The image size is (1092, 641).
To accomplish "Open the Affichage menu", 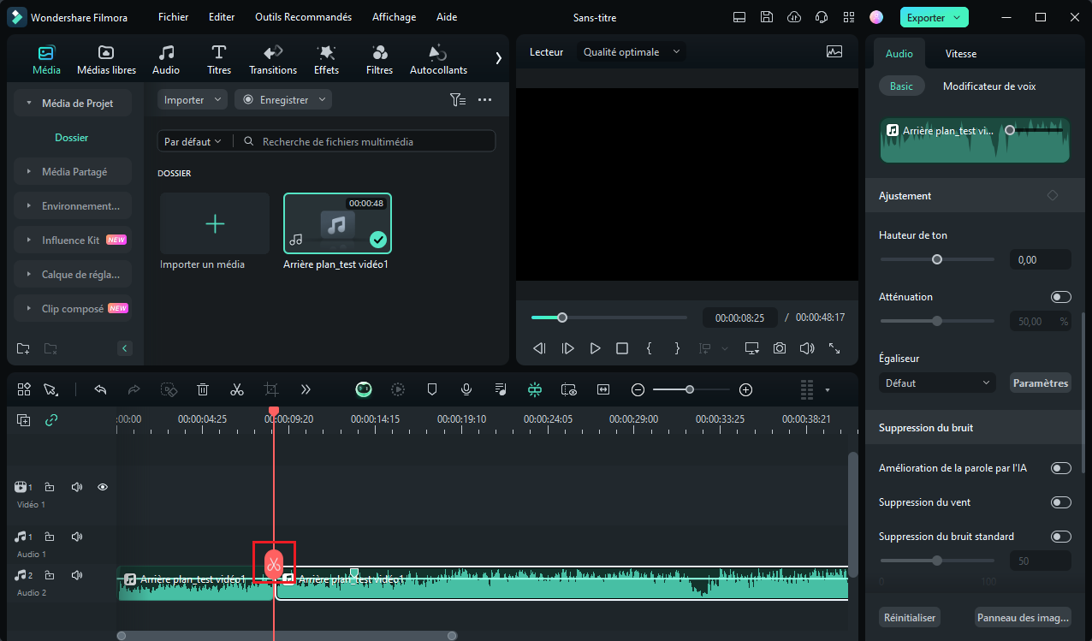I will point(394,17).
